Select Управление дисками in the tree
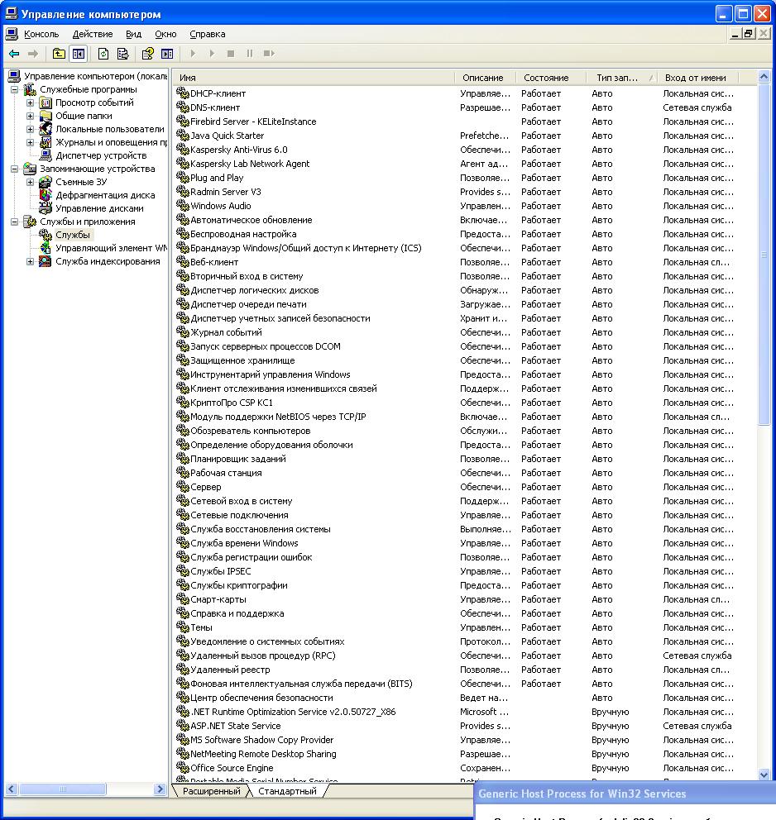The image size is (776, 820). click(99, 208)
